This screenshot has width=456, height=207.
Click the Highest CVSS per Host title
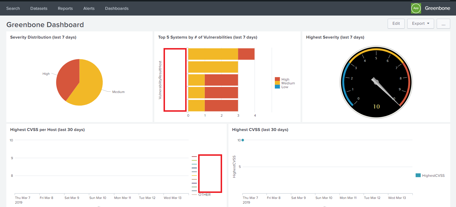pos(47,130)
